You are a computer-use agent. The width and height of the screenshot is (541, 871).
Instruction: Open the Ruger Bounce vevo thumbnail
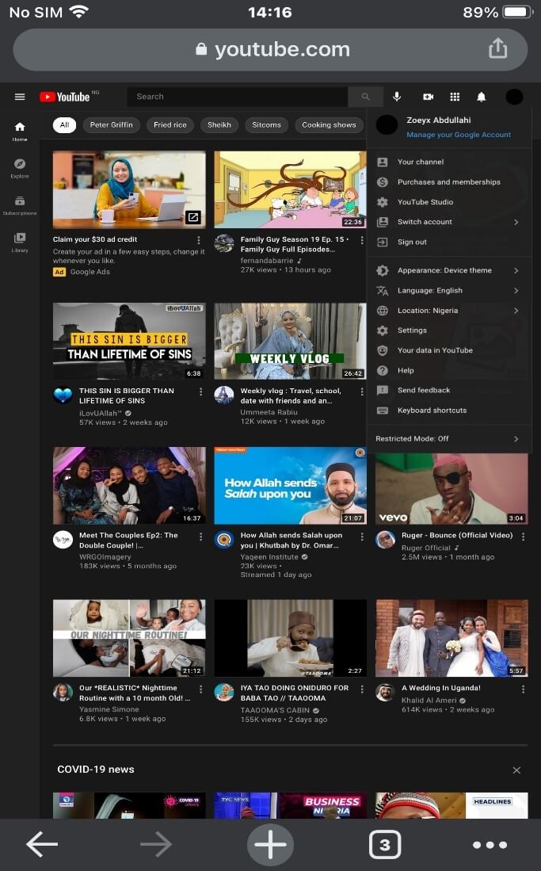coord(451,488)
